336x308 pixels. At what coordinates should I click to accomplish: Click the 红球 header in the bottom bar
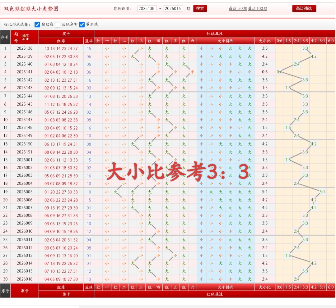click(x=61, y=287)
